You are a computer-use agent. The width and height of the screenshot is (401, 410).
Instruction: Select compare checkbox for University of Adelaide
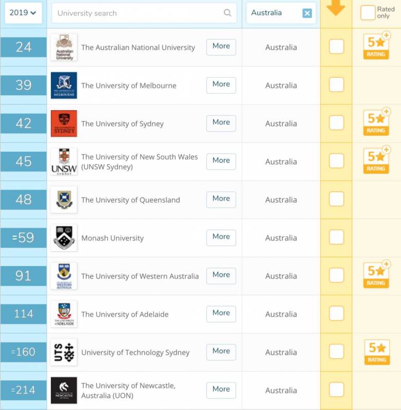point(336,313)
